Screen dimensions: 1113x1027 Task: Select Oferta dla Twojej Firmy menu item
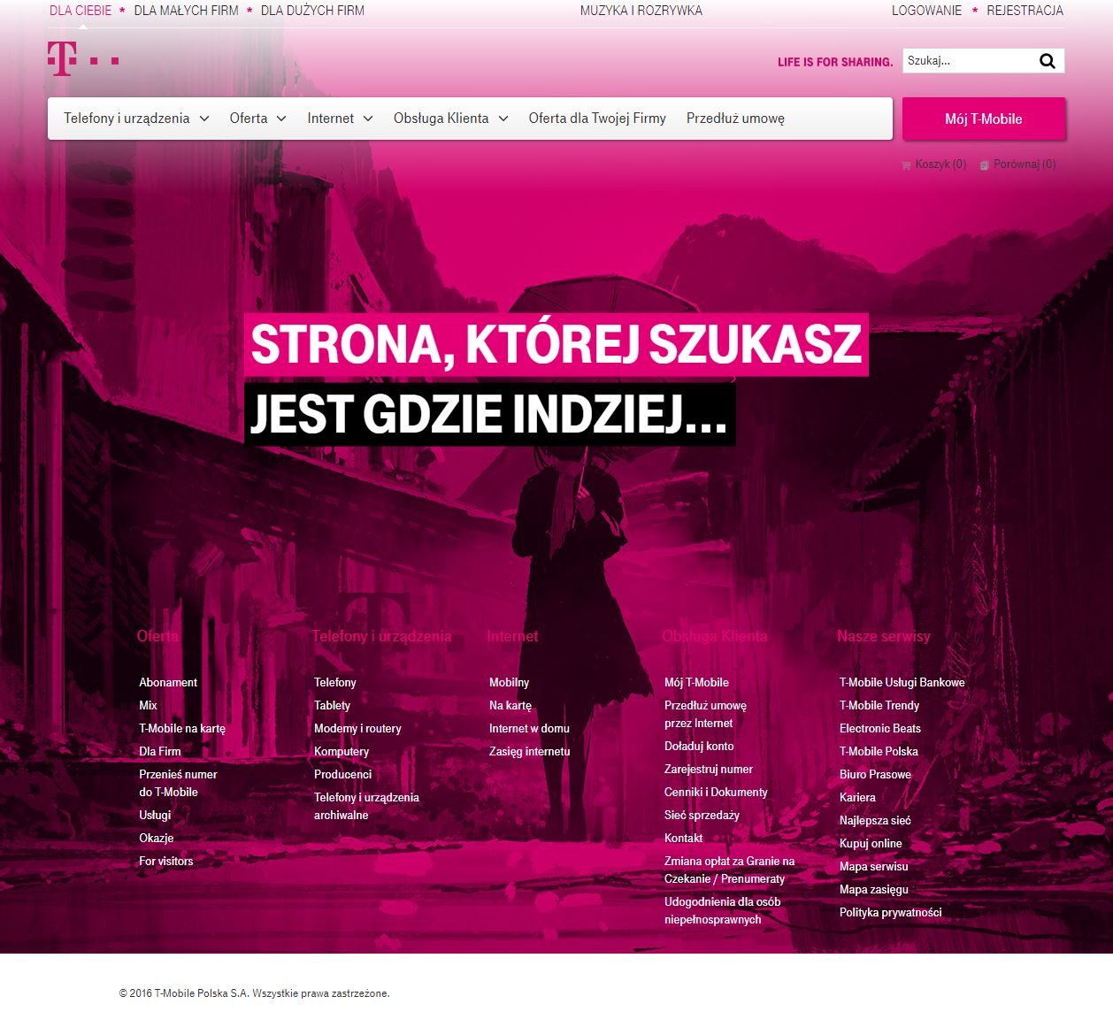tap(597, 119)
